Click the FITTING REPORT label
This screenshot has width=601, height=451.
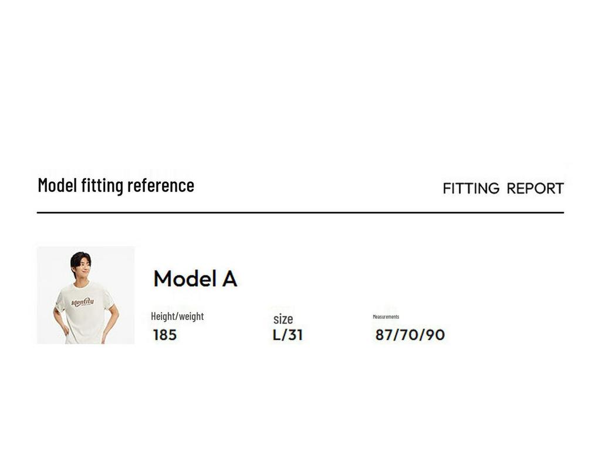pyautogui.click(x=503, y=189)
